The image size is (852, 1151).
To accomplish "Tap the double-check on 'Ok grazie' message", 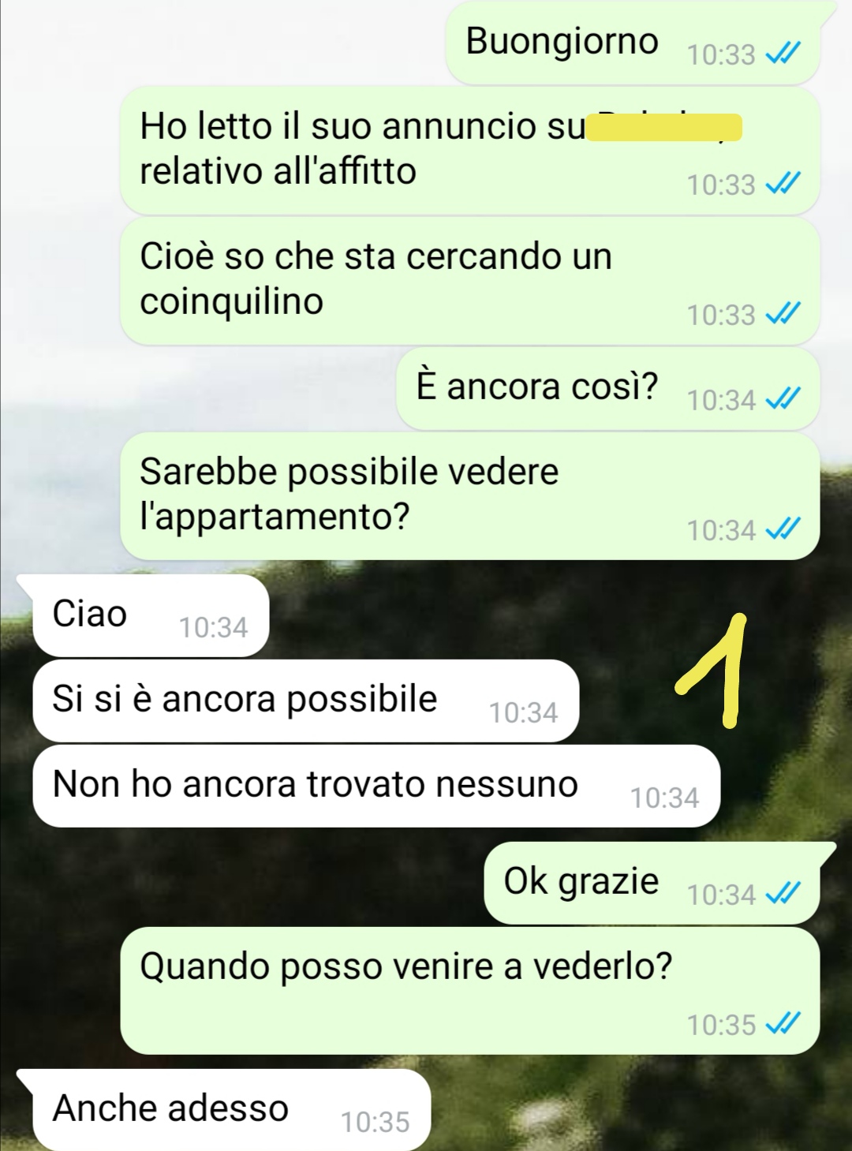I will tap(783, 893).
